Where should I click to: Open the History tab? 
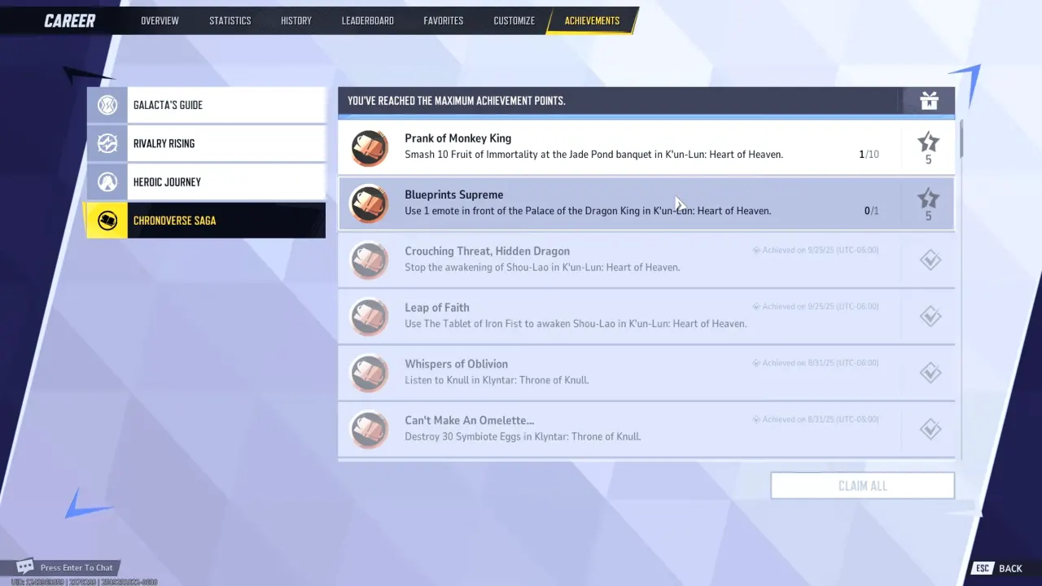point(296,20)
